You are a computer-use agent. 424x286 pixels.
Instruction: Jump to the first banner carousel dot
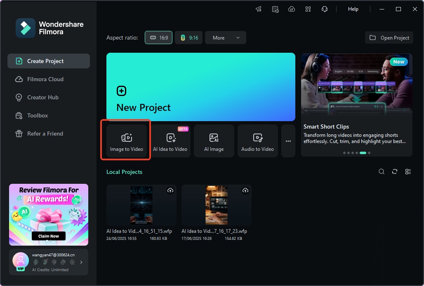click(x=344, y=153)
